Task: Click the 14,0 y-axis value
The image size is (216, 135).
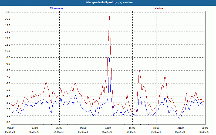Action: point(8,32)
